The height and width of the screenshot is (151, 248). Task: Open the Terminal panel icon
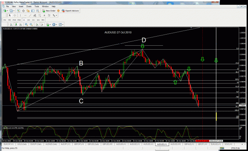coord(33,11)
